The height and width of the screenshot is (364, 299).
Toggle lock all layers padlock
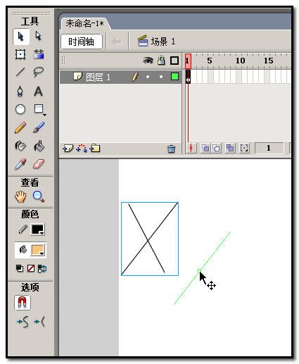[x=161, y=61]
